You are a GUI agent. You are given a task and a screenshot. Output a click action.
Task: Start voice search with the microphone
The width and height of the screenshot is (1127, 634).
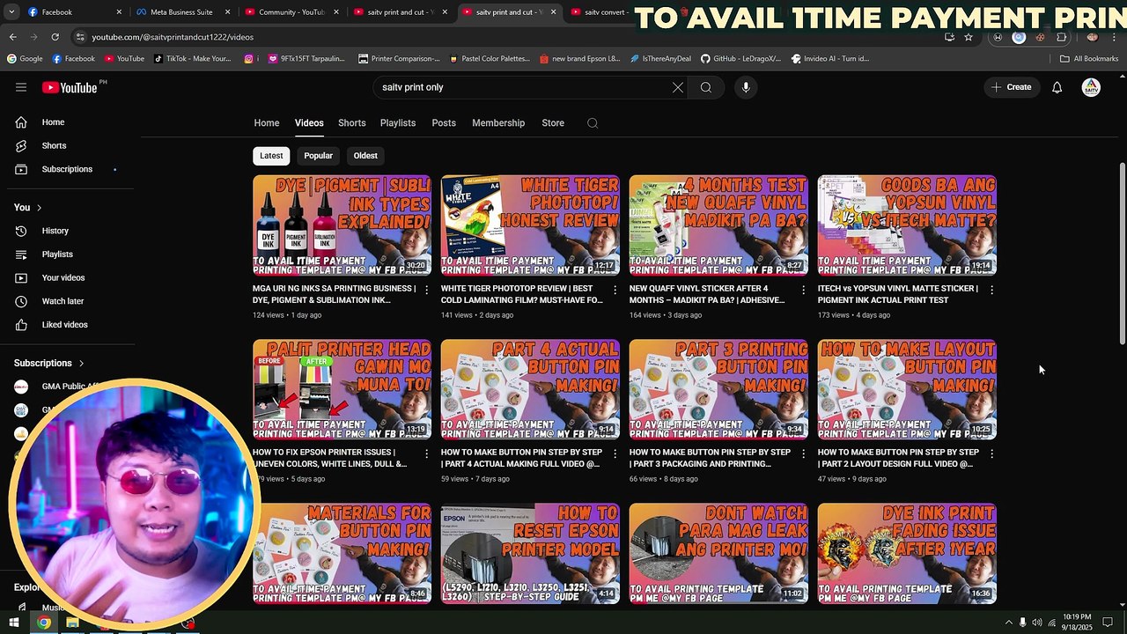click(746, 87)
